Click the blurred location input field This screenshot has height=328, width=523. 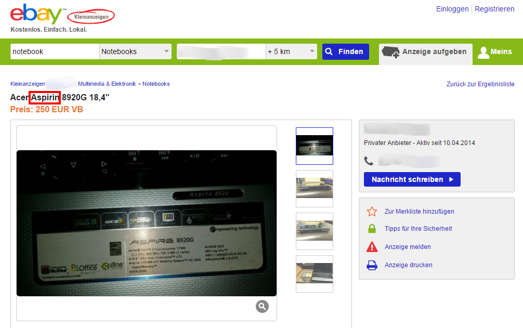(221, 51)
